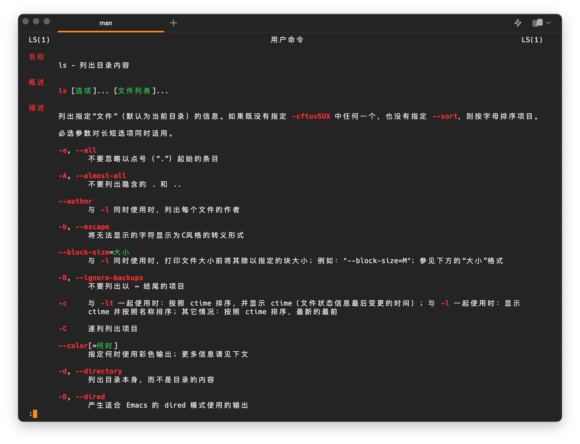580x444 pixels.
Task: Click the overlapping cards profile icon
Action: tap(537, 23)
